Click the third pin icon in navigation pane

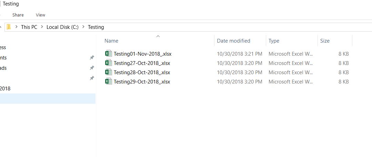click(x=92, y=78)
